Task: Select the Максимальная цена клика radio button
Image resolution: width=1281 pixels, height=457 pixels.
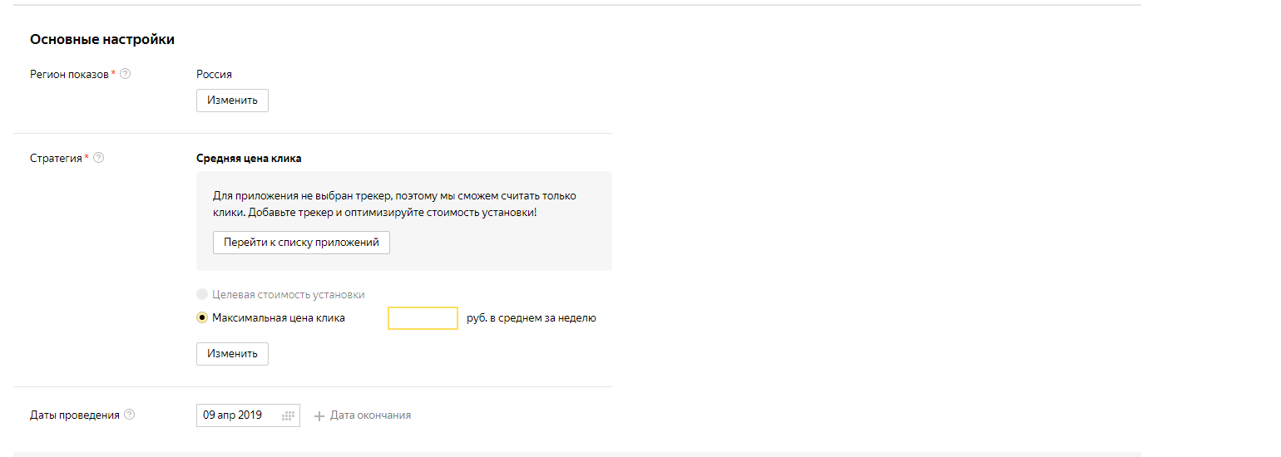Action: pos(202,317)
